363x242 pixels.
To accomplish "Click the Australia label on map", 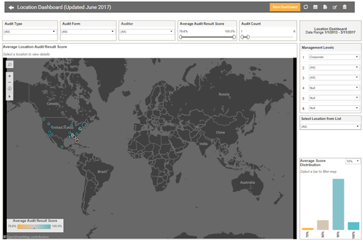I will click(x=247, y=183).
